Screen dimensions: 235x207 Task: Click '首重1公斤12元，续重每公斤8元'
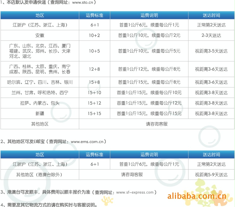(x=149, y=69)
